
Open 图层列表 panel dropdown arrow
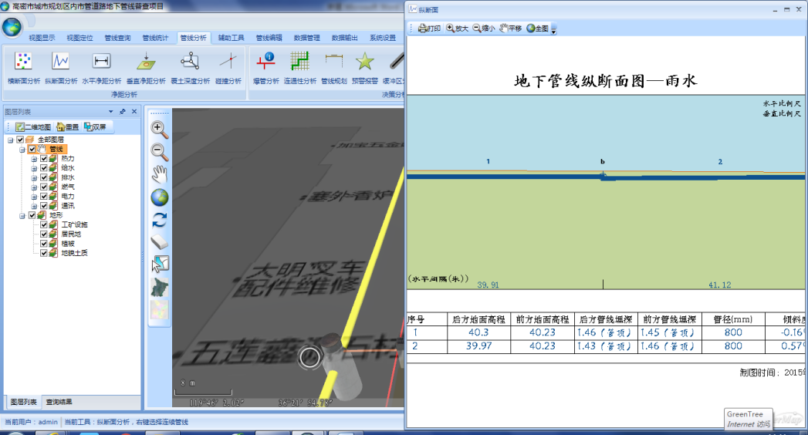coord(111,111)
